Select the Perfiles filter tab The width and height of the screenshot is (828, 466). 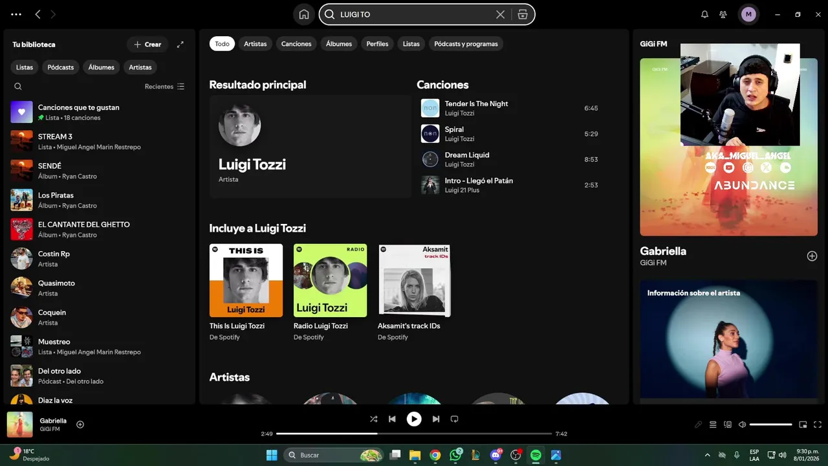[377, 44]
